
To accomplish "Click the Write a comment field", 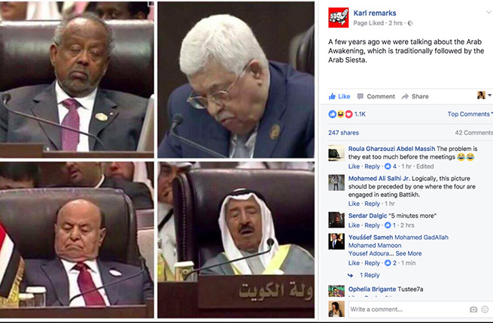I will click(x=407, y=309).
